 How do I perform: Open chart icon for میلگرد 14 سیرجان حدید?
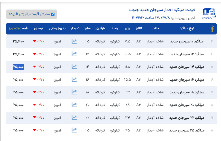point(74,67)
